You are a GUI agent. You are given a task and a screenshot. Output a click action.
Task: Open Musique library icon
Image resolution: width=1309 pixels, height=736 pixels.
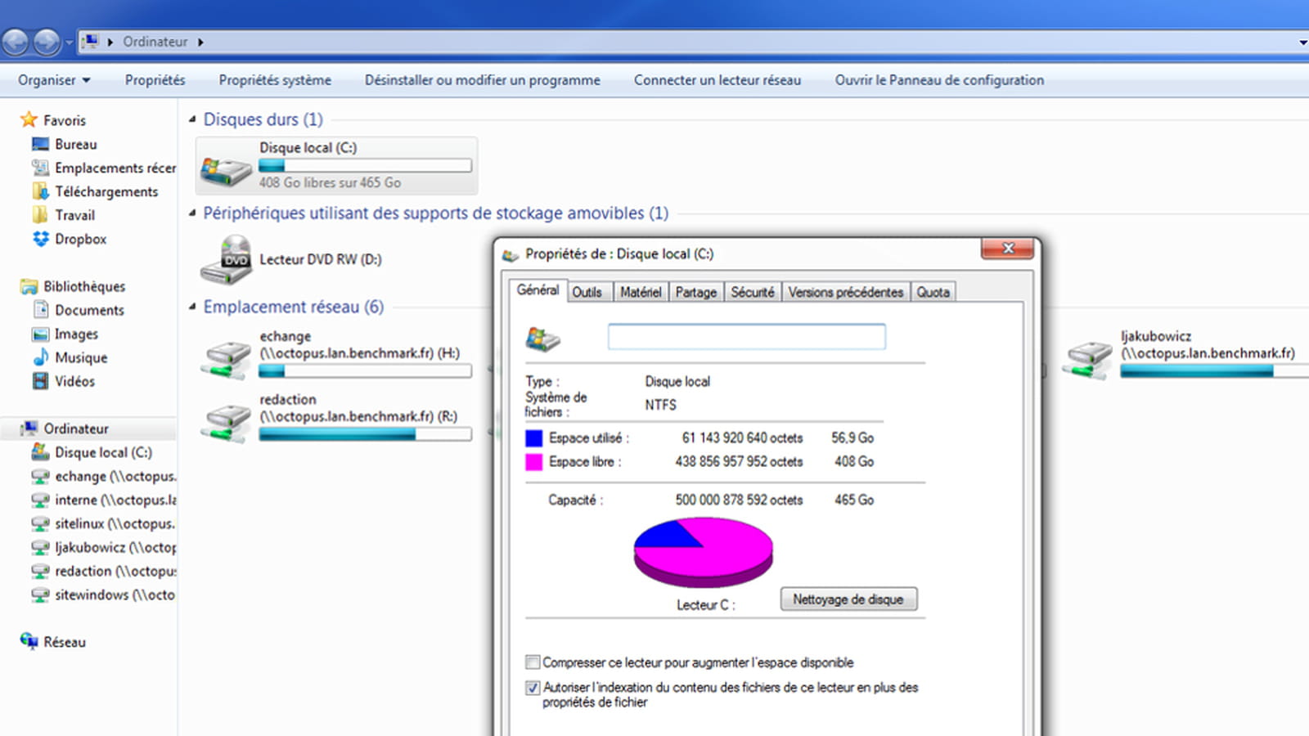(x=40, y=357)
